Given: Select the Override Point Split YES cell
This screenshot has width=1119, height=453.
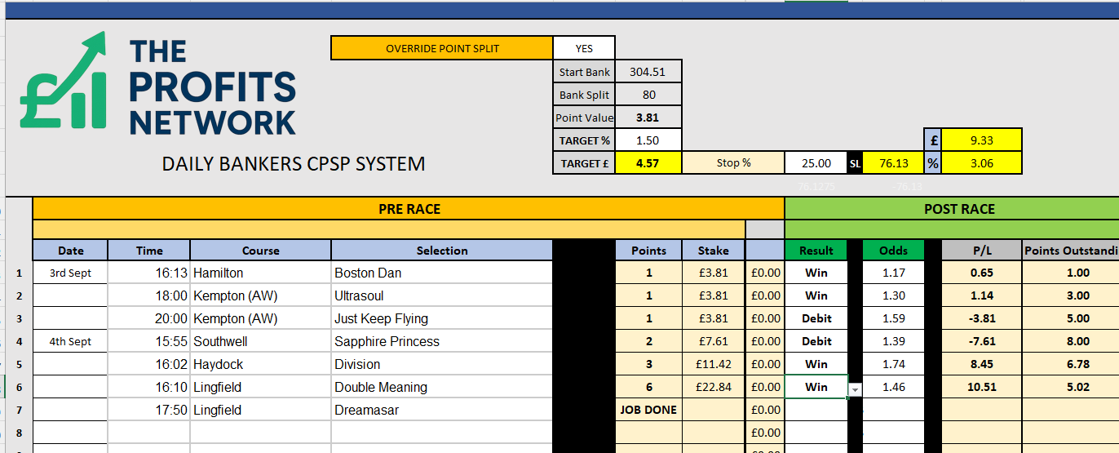Looking at the screenshot, I should (584, 48).
